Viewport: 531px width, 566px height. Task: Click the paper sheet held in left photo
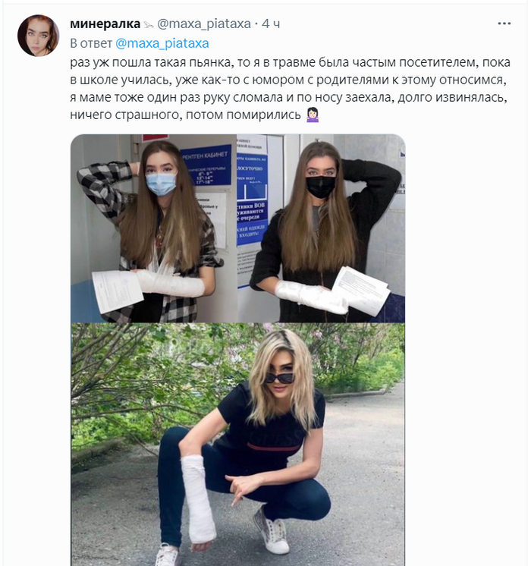[118, 291]
